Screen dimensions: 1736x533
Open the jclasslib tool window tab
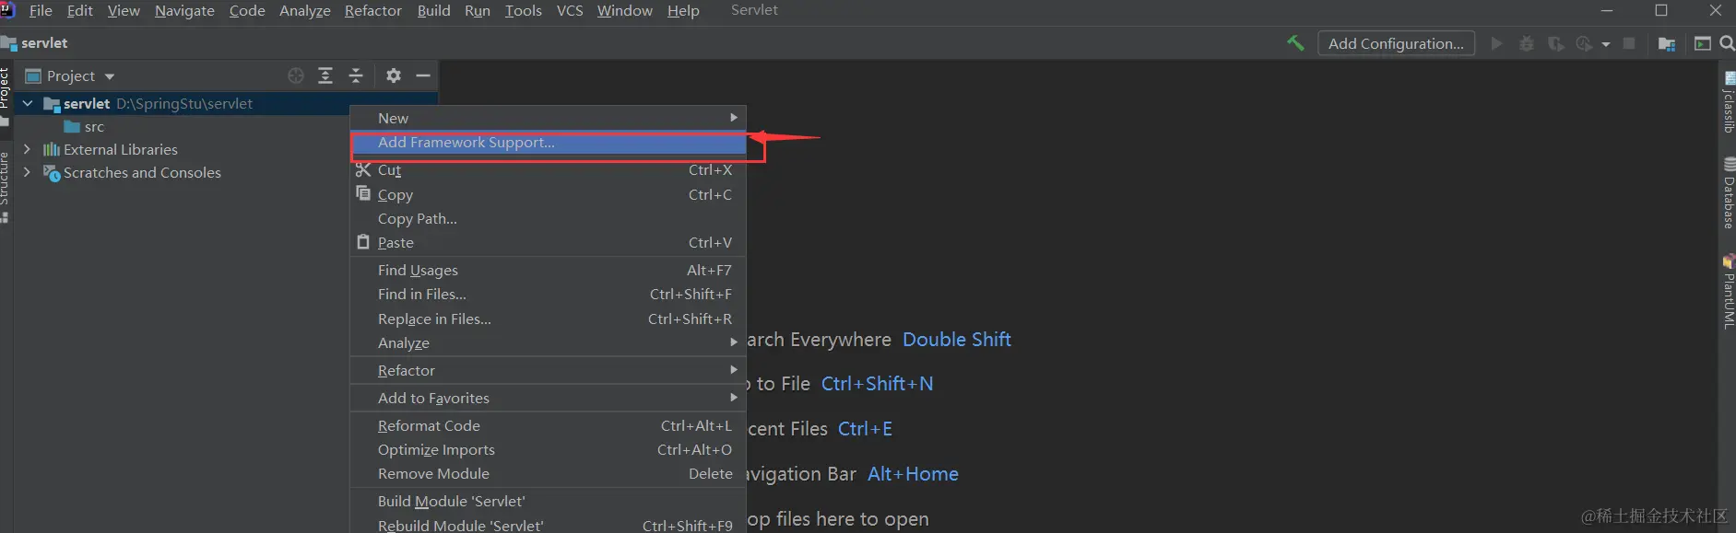(1729, 102)
